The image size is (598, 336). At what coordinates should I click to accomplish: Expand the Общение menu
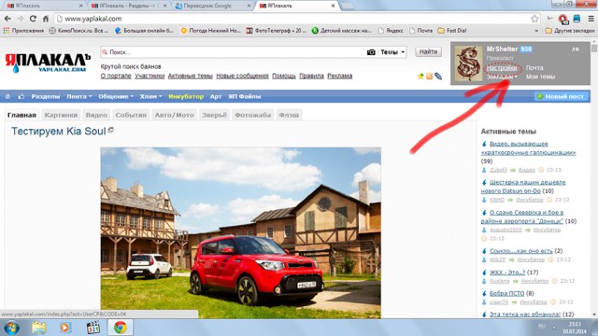(x=116, y=96)
